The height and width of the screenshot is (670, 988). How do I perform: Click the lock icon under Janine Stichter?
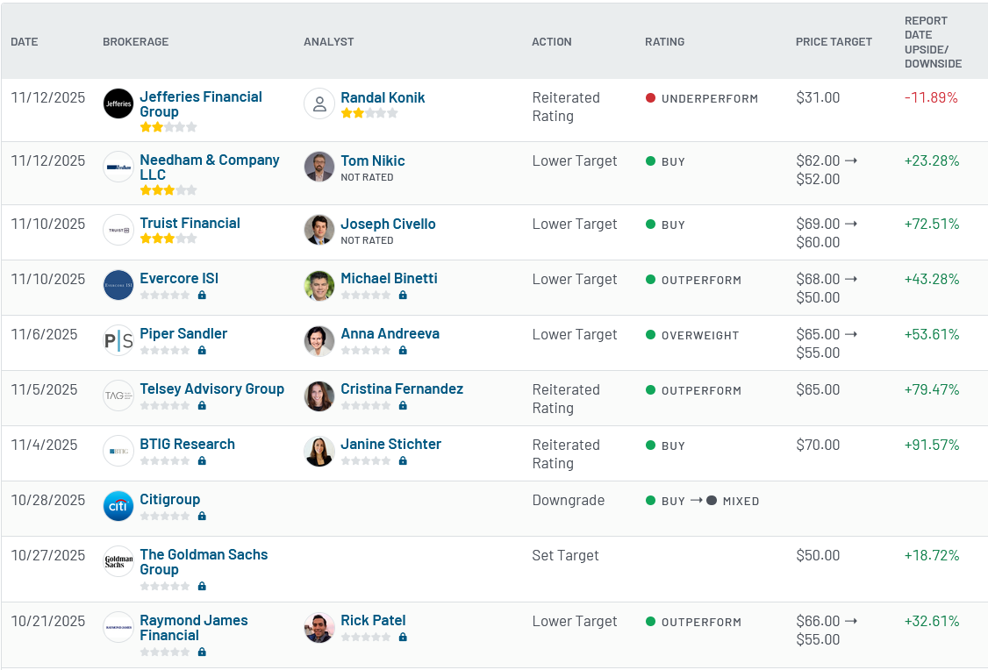tap(404, 461)
